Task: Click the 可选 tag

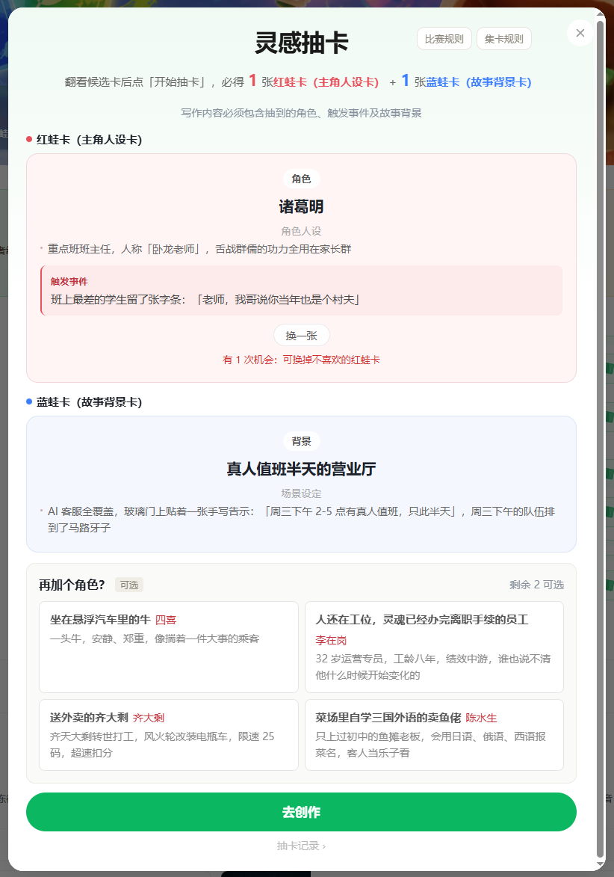Action: point(129,585)
